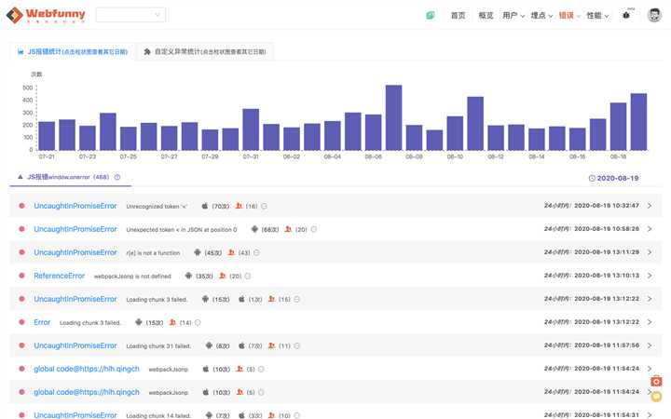671x419 pixels.
Task: Expand the 错误 nav dropdown
Action: click(x=569, y=16)
